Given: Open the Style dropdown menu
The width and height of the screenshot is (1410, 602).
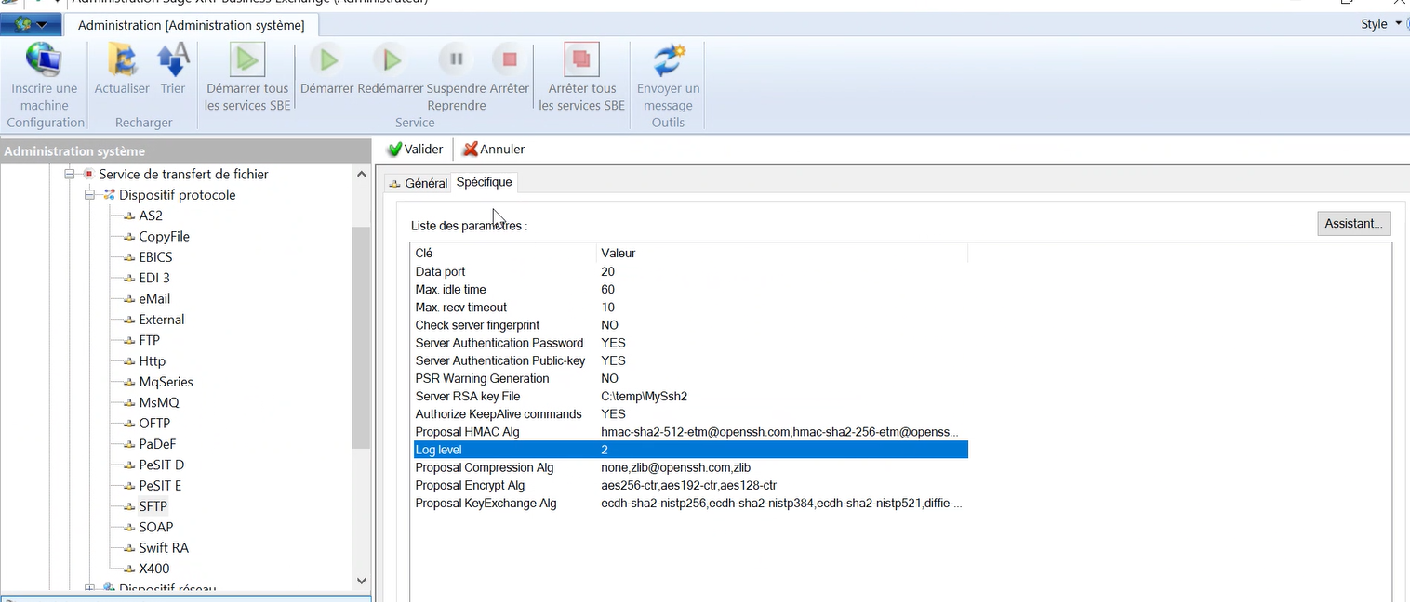Looking at the screenshot, I should coord(1381,24).
